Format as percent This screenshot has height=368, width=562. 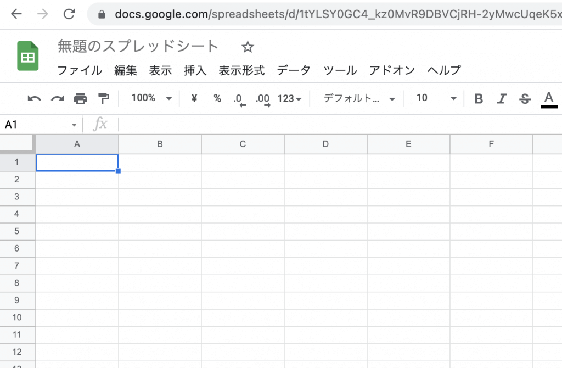pyautogui.click(x=217, y=98)
